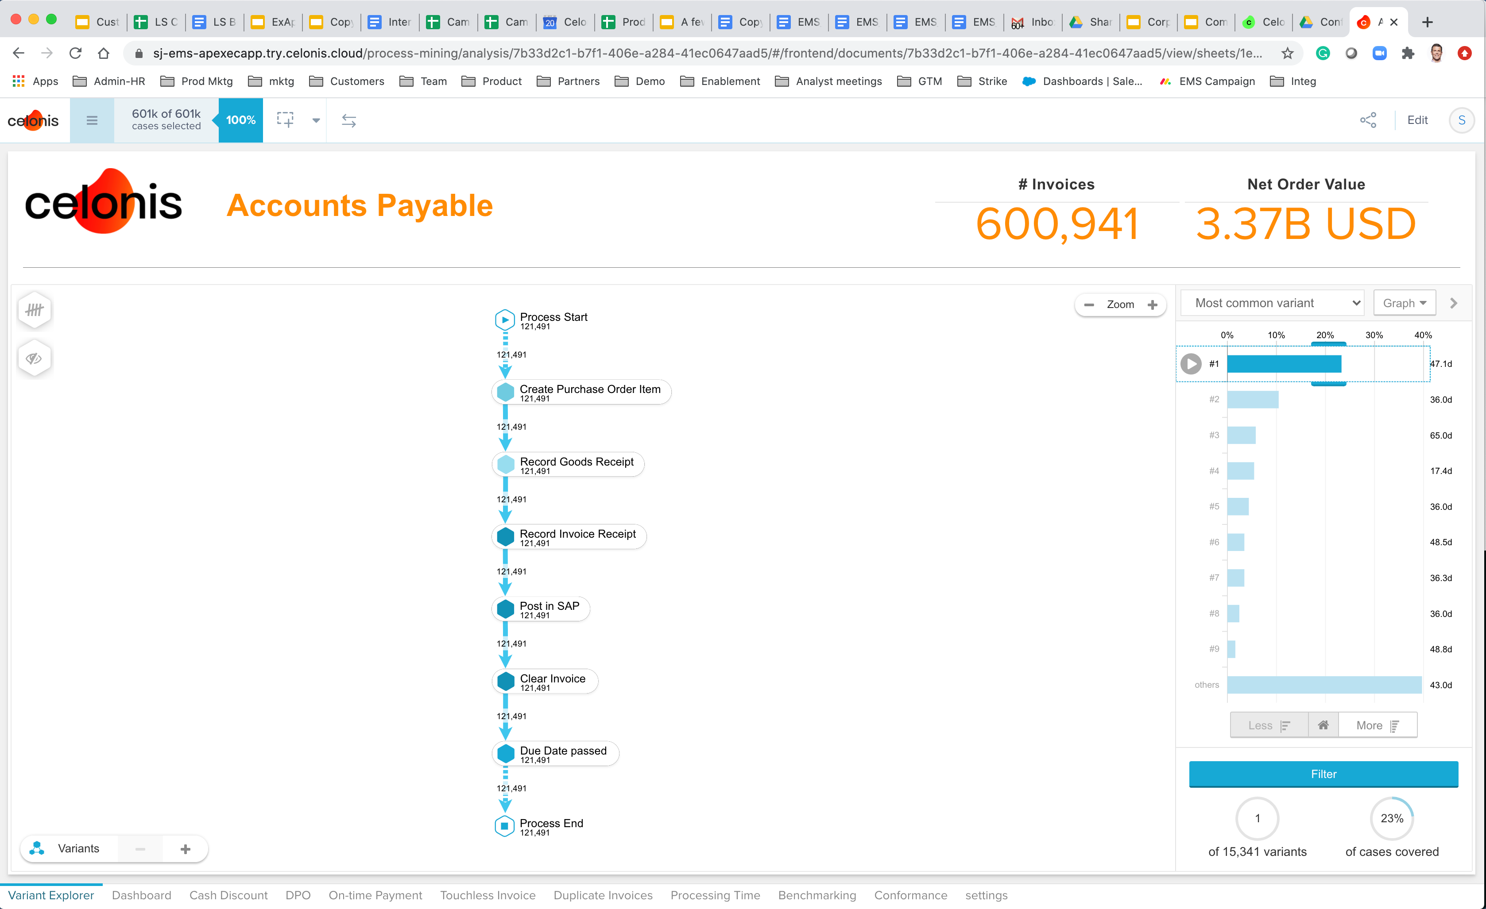Viewport: 1486px width, 909px height.
Task: Click the selection crop tool icon
Action: 285,120
